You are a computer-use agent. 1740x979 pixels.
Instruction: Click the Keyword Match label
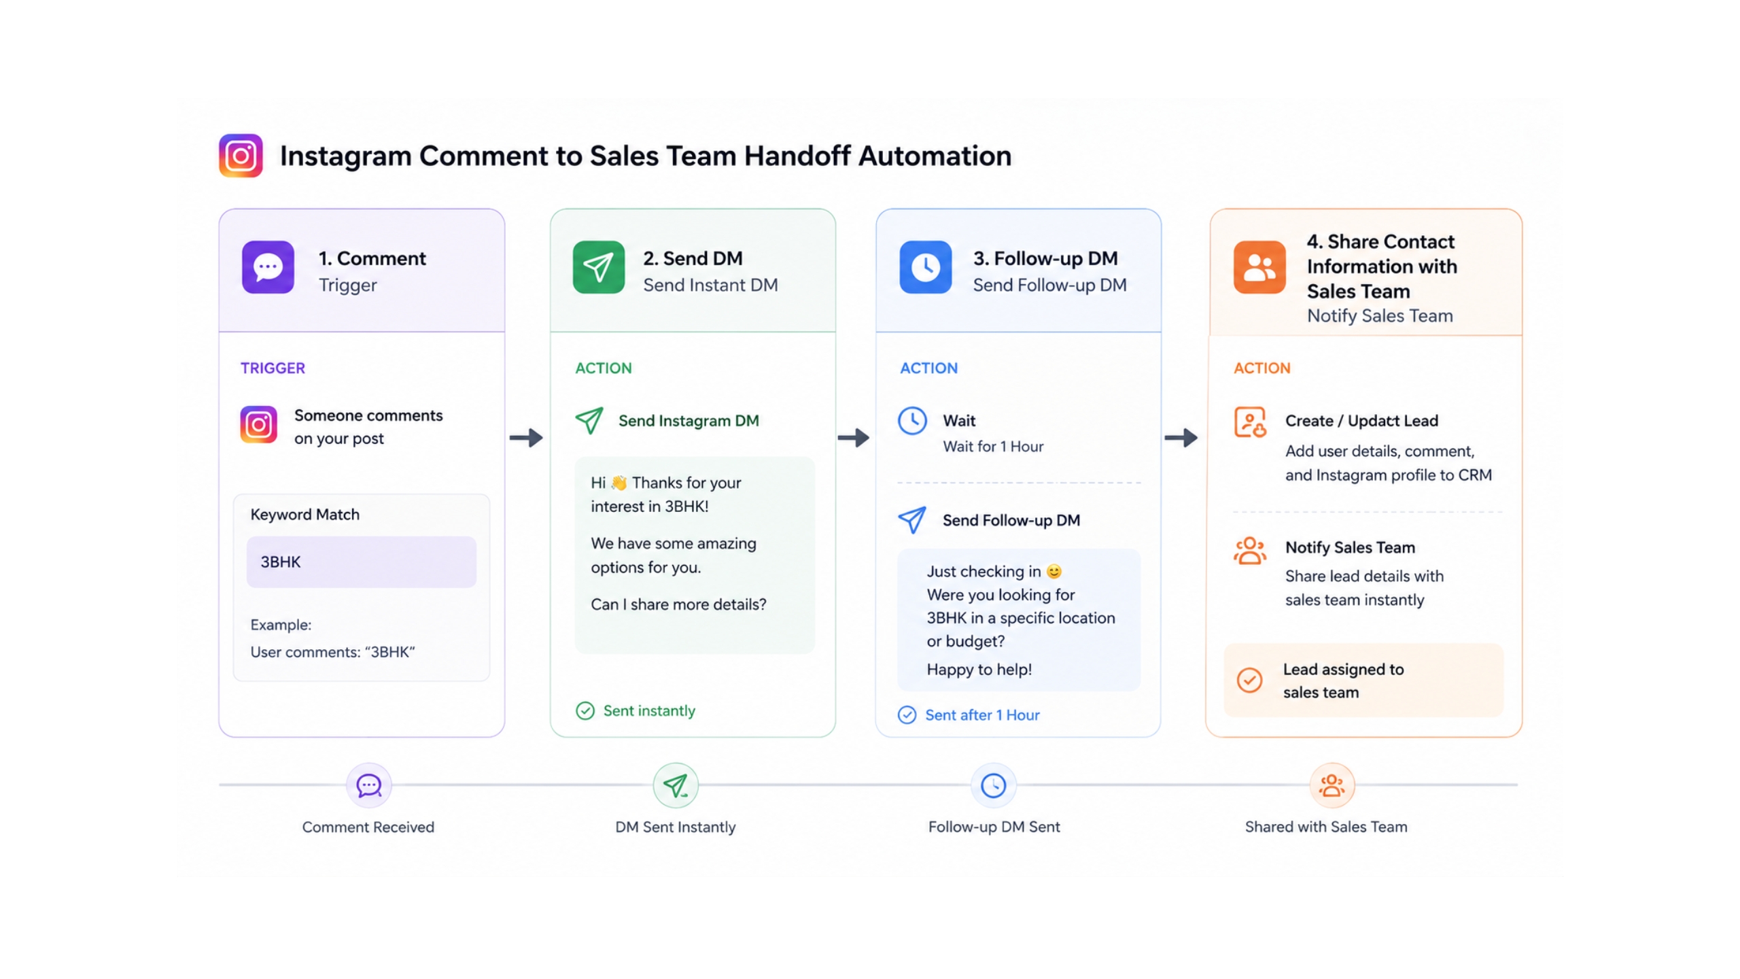click(x=304, y=515)
